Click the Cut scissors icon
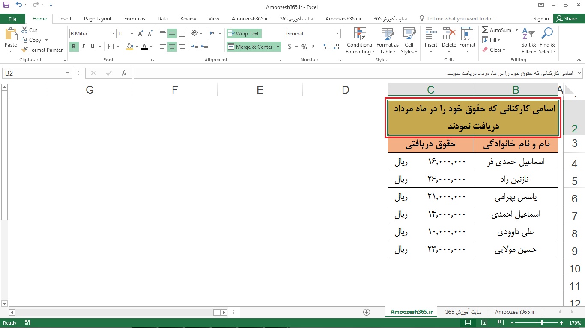Screen dimensions: 585x328 (x=24, y=30)
